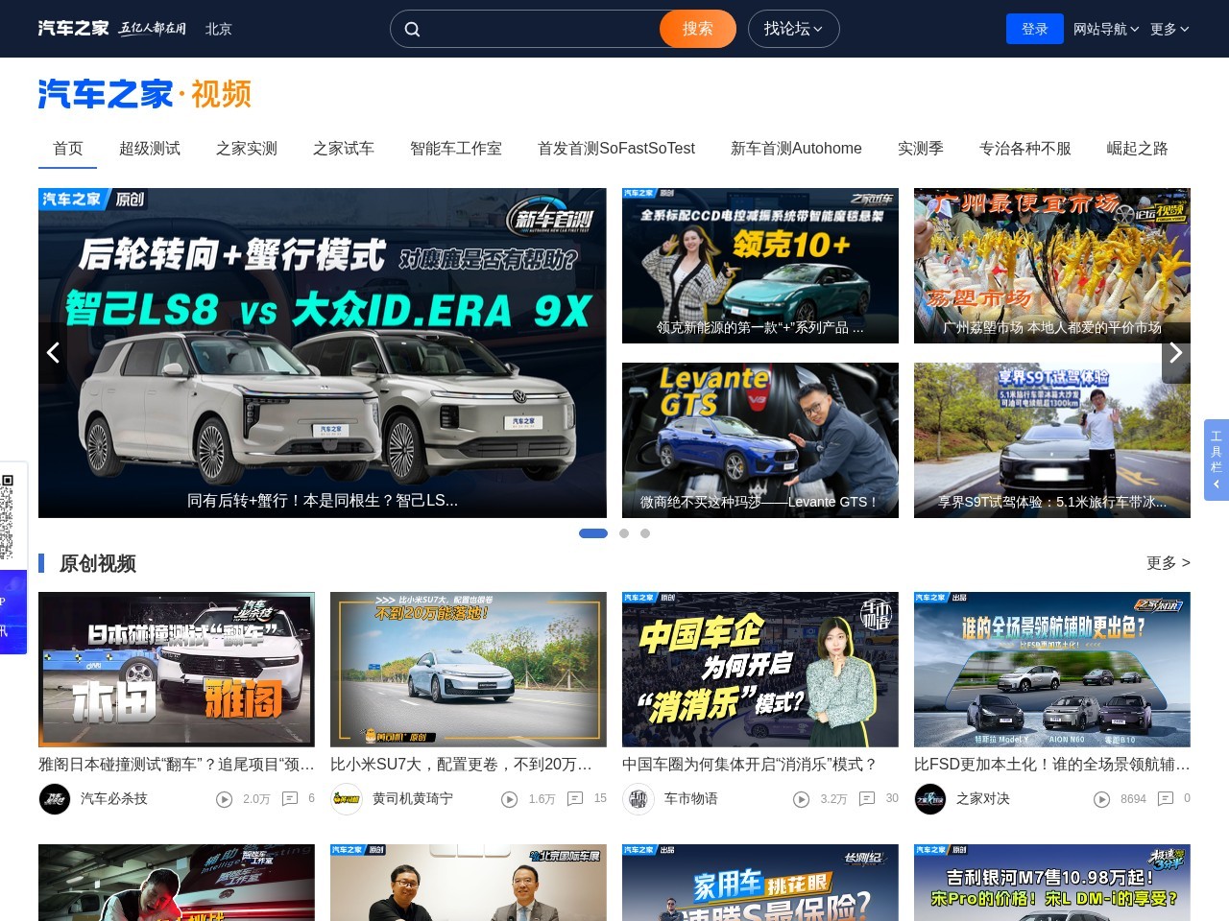Play the Levante GTS video thumbnail

point(760,440)
